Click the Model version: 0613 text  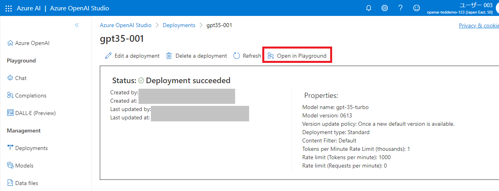point(327,115)
